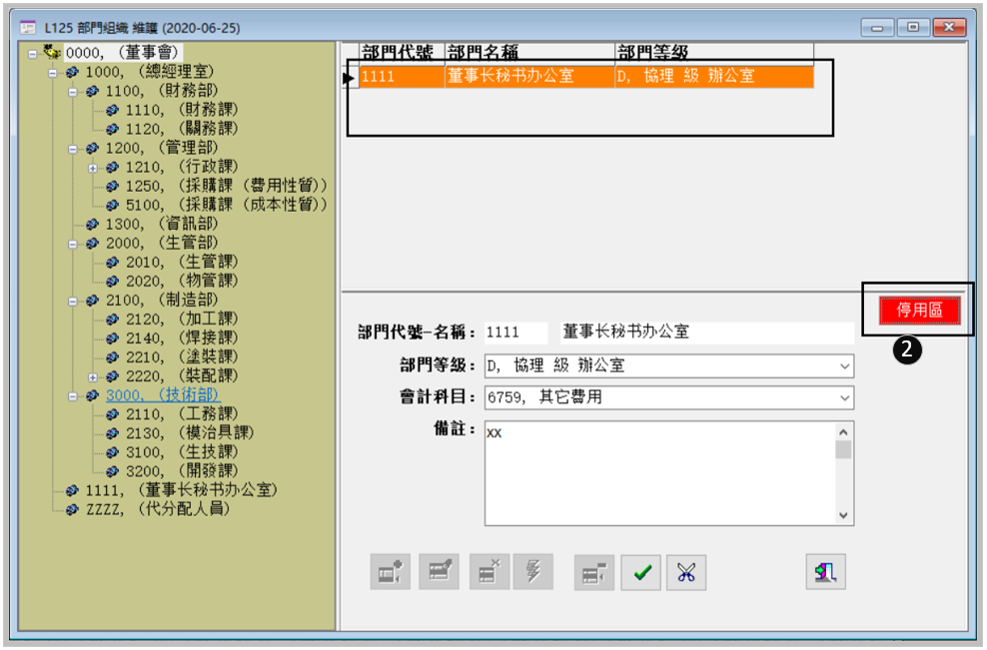Click the icon beside 1300 資訊部

point(93,224)
